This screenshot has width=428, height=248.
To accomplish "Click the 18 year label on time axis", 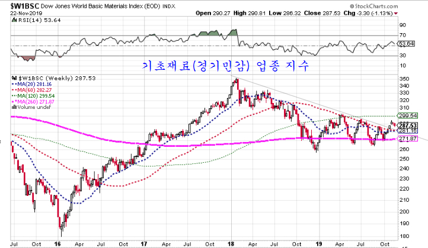I will coord(231,244).
